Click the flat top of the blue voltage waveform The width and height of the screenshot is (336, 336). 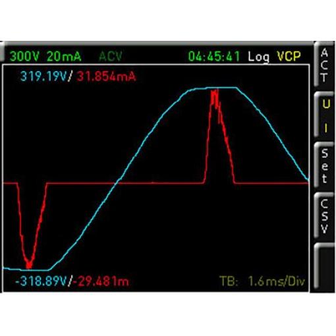[x=215, y=88]
